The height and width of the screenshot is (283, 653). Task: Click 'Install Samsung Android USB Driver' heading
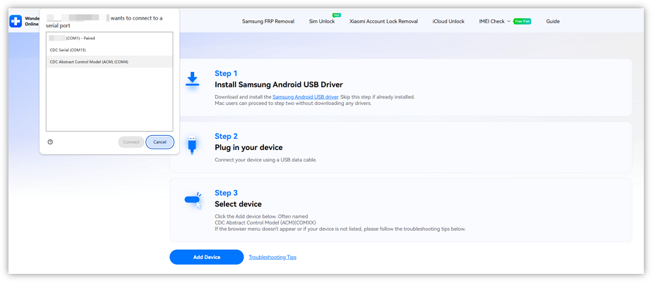click(279, 84)
